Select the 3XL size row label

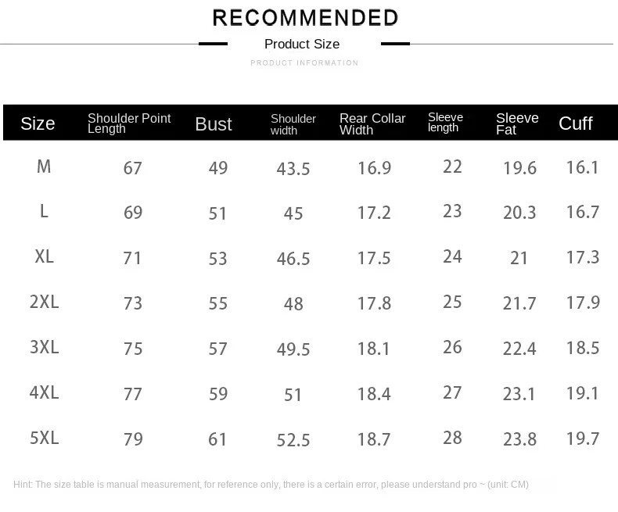(x=45, y=347)
